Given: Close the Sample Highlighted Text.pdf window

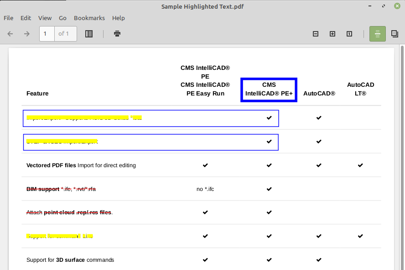Looking at the screenshot, I should tap(397, 6).
